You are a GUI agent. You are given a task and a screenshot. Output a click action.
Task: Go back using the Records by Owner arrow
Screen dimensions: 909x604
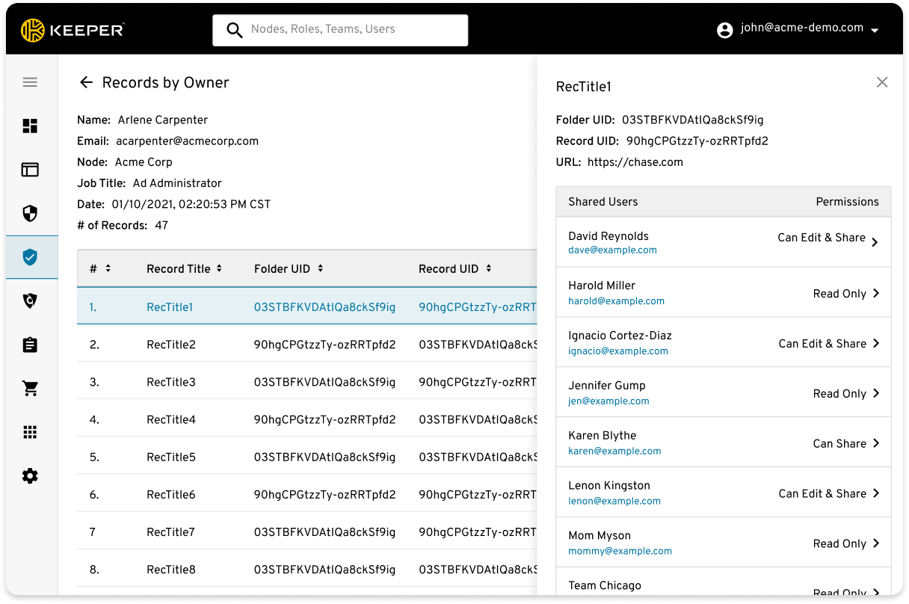pyautogui.click(x=87, y=82)
